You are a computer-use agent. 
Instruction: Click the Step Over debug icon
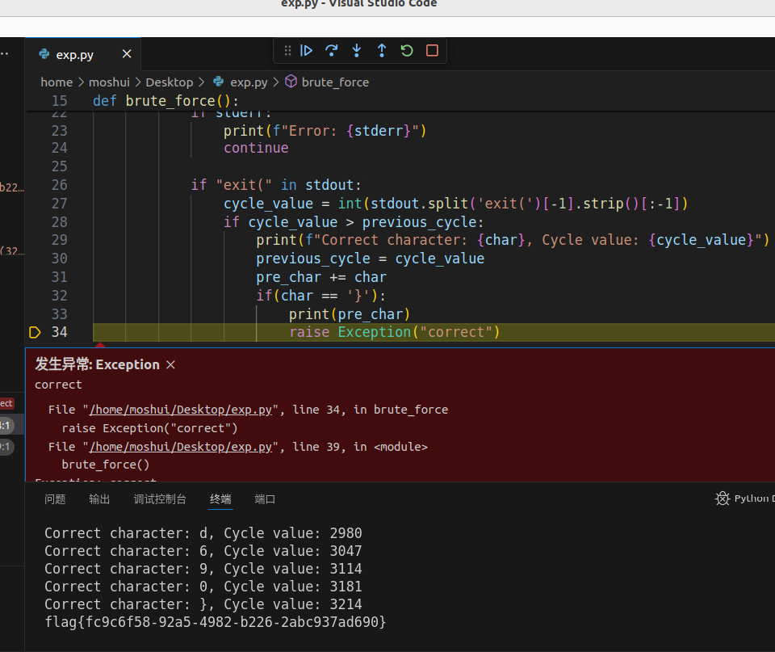[331, 51]
